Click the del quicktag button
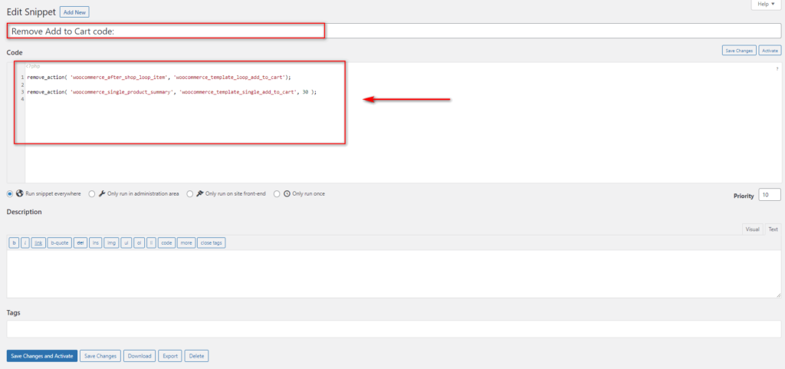Image resolution: width=785 pixels, height=369 pixels. coord(80,243)
